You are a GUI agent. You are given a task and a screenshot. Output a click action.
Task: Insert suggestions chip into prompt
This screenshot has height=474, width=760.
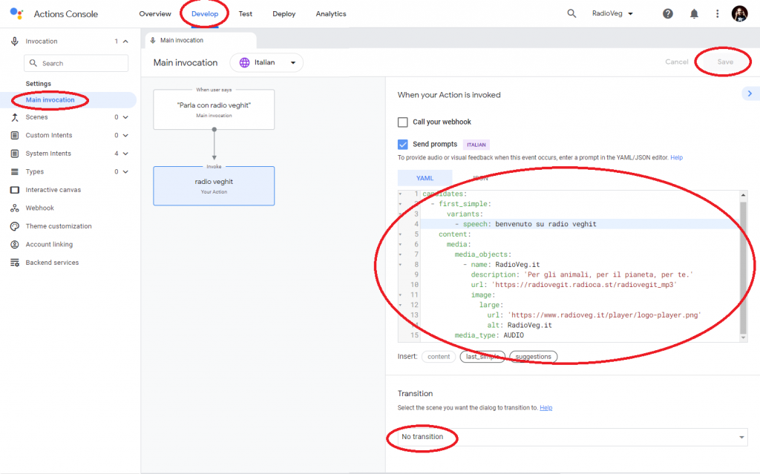[533, 357]
